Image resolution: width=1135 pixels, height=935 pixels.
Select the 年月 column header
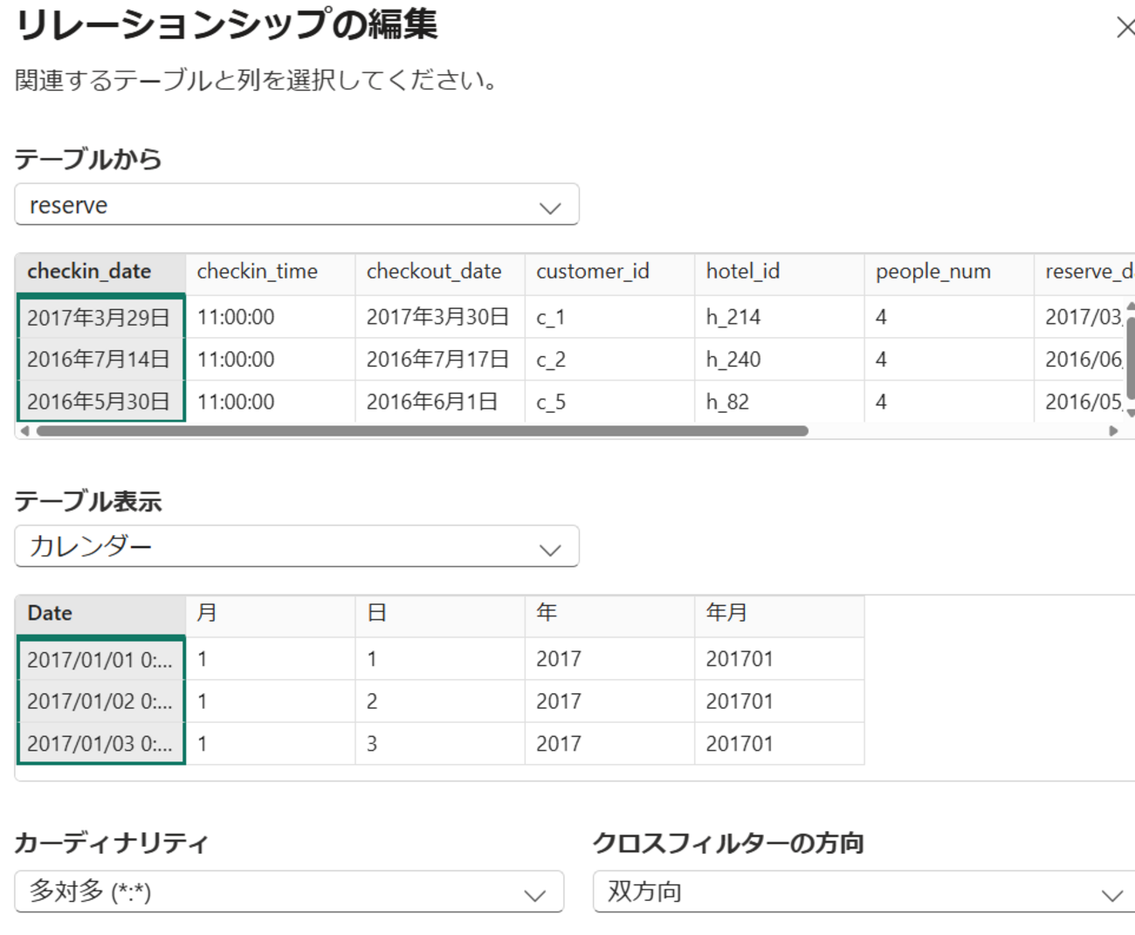(726, 613)
